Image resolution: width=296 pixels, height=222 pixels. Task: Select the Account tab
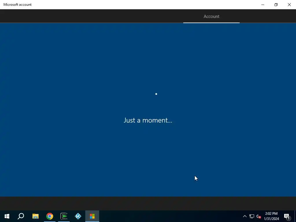click(x=211, y=16)
